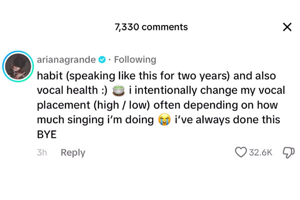
Task: Click the 3h comment timestamp
Action: click(x=42, y=152)
